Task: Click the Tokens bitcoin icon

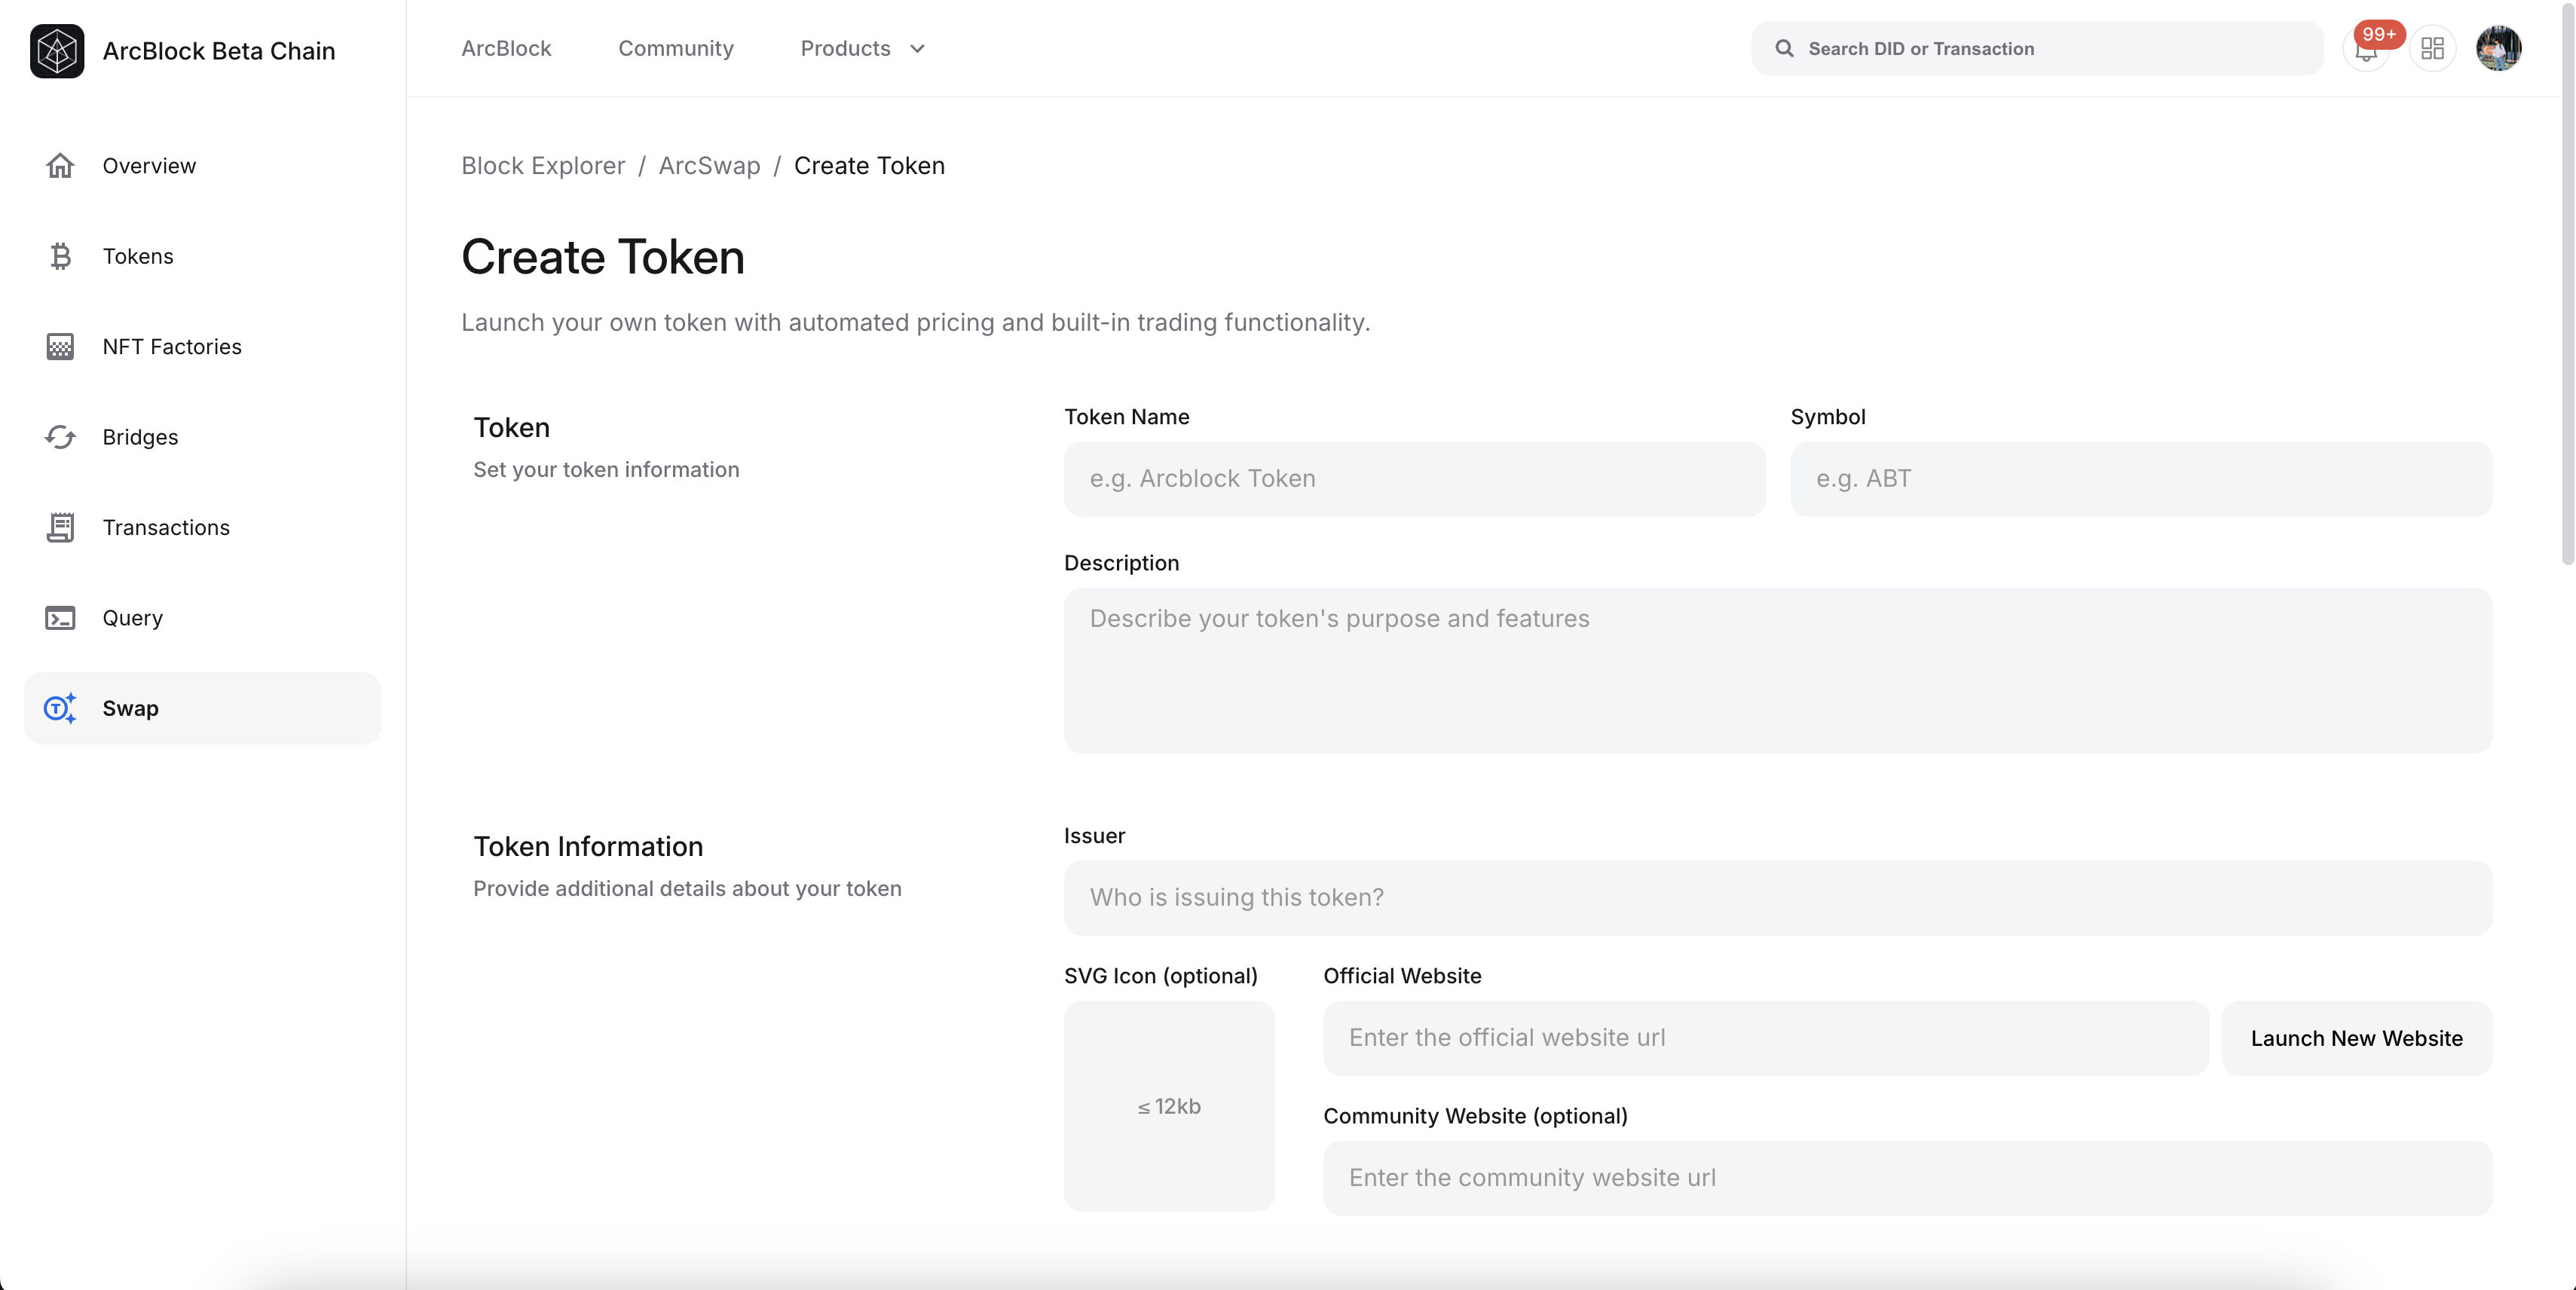Action: 60,256
